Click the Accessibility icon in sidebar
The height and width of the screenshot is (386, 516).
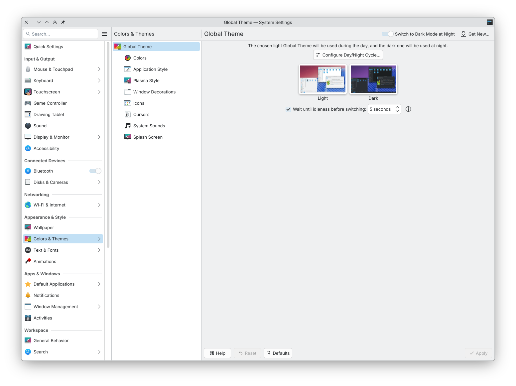[x=28, y=148]
